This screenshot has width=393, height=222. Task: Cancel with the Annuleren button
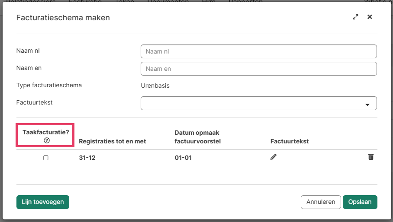[x=321, y=202]
